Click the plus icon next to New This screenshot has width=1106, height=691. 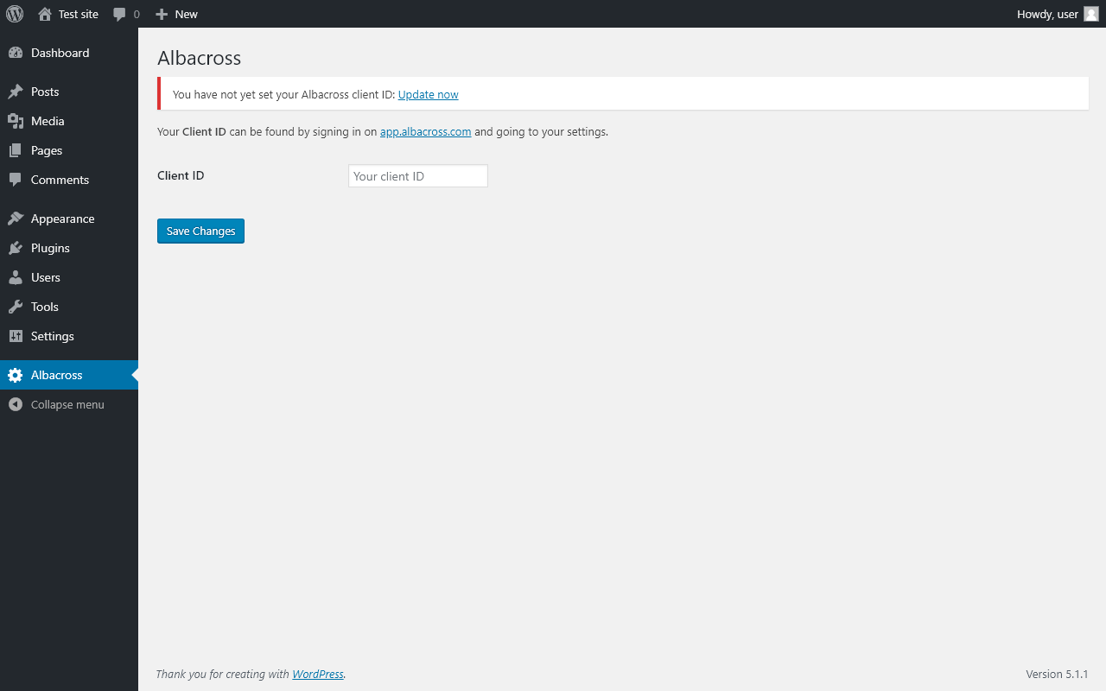tap(162, 14)
